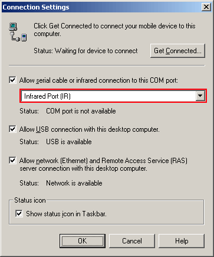The width and height of the screenshot is (214, 257).
Task: Click the 'Click Get Connected to connect' instruction text
Action: 114,30
